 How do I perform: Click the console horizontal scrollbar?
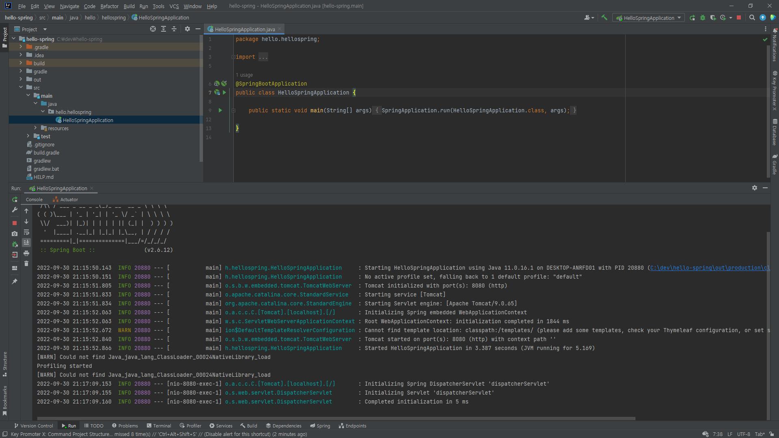[336, 418]
